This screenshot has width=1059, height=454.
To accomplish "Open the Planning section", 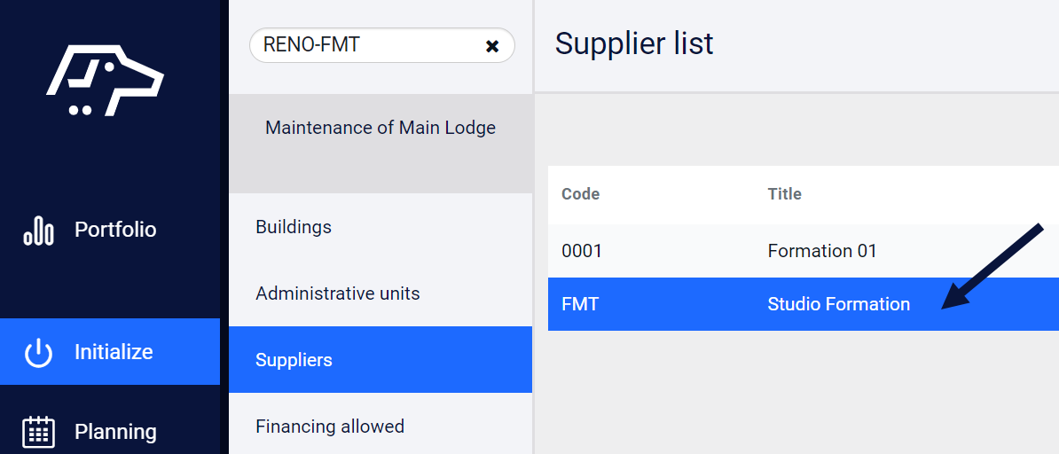I will 110,432.
